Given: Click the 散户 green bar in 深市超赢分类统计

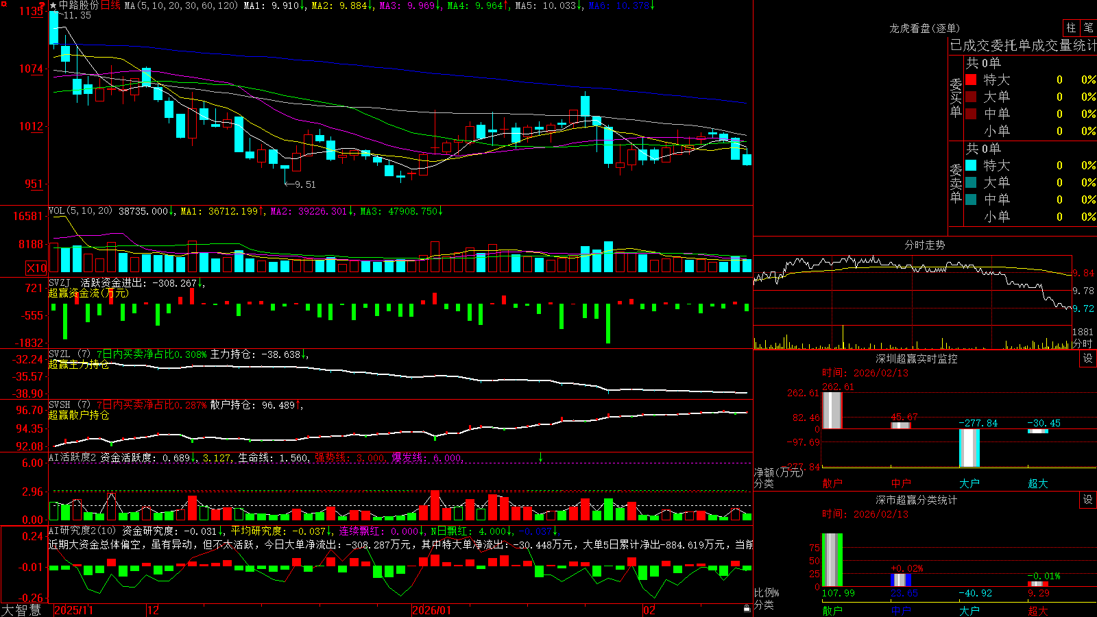Looking at the screenshot, I should pos(832,559).
